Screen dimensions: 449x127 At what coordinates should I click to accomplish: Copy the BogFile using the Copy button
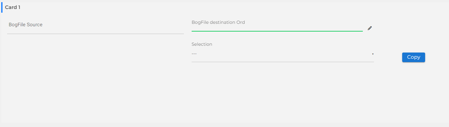click(413, 57)
